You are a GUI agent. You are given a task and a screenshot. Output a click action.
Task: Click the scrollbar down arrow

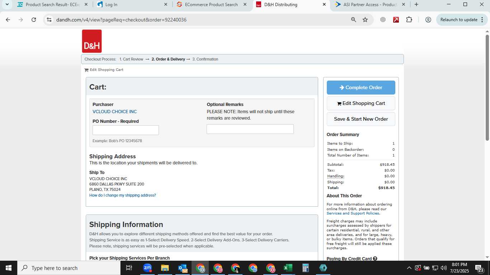pyautogui.click(x=487, y=257)
